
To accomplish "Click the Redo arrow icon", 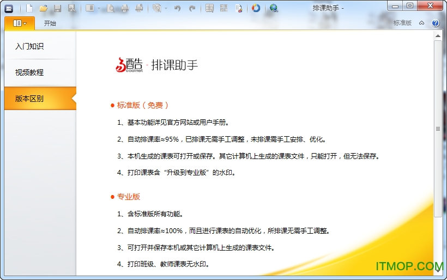I will (x=192, y=8).
